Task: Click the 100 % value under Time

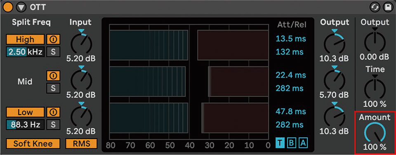Action: click(375, 104)
